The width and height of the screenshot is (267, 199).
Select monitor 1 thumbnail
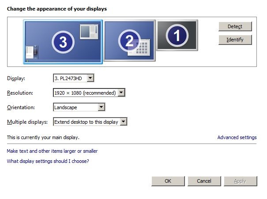pyautogui.click(x=177, y=35)
